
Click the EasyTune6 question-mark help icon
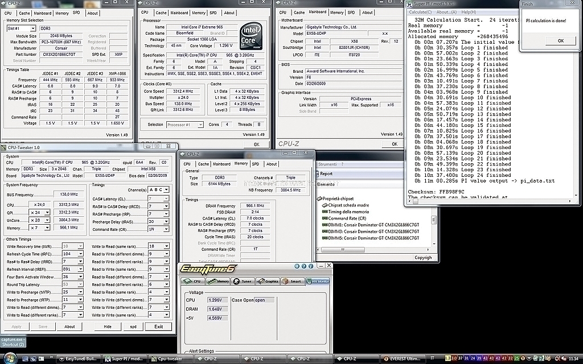coord(304,266)
